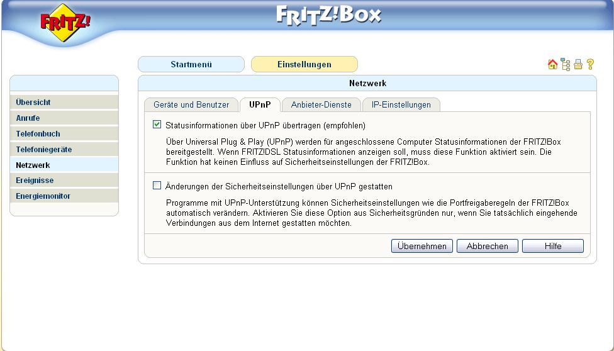Viewport: 614px width, 351px height.
Task: Go to Startmenü
Action: pyautogui.click(x=191, y=64)
